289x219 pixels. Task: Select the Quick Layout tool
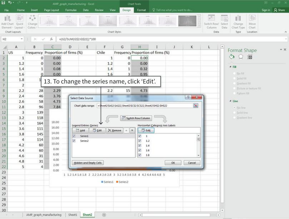pyautogui.click(x=20, y=21)
